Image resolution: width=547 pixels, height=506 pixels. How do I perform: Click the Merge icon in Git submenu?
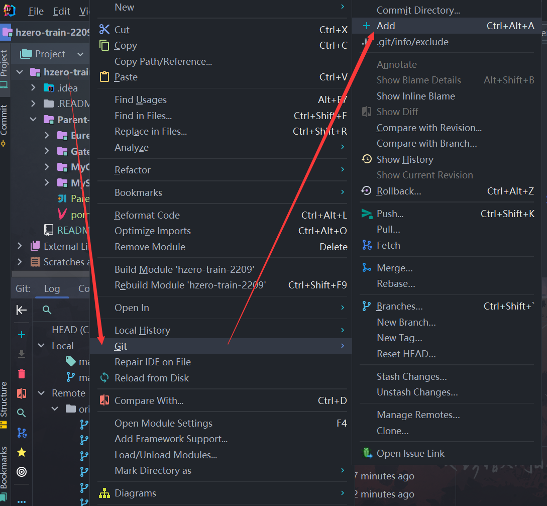tap(367, 268)
